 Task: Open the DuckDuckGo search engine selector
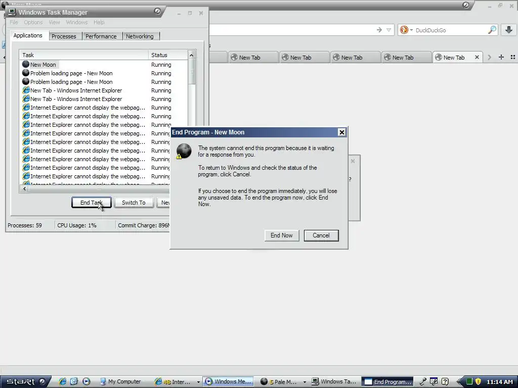coord(406,30)
